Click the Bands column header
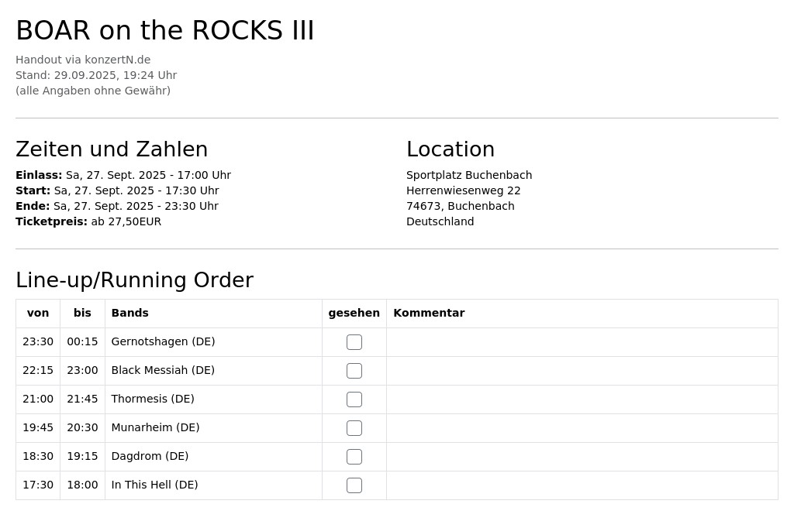This screenshot has width=794, height=528. (x=129, y=313)
